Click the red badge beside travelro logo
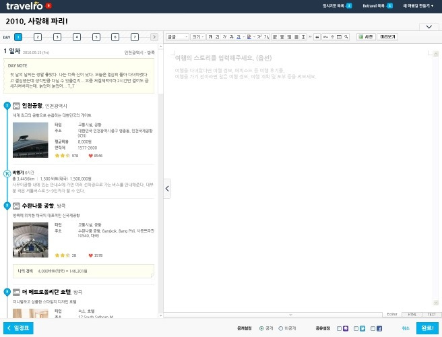Screen dimensions: 442x337 coord(49,5)
